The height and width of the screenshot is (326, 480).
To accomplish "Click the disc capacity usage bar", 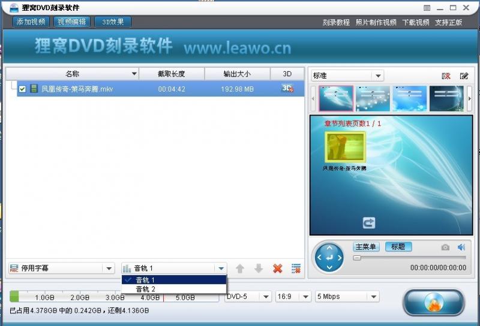I will click(114, 296).
